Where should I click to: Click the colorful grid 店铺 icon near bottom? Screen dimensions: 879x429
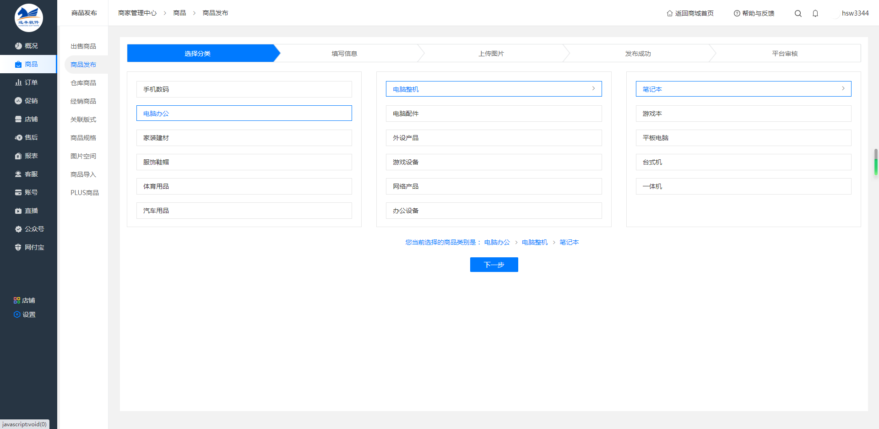coord(17,300)
